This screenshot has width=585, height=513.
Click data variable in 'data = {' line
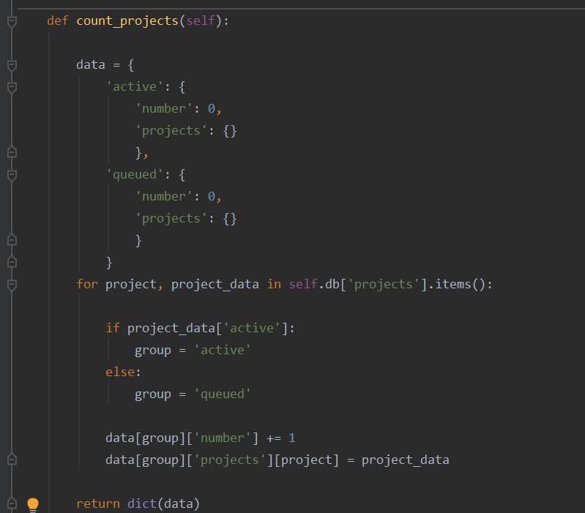click(x=91, y=64)
